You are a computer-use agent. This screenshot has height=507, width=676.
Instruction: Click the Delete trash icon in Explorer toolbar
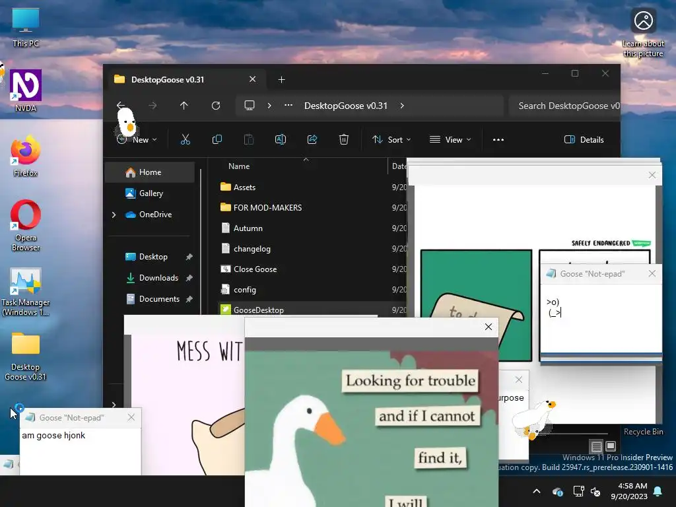[x=343, y=139]
